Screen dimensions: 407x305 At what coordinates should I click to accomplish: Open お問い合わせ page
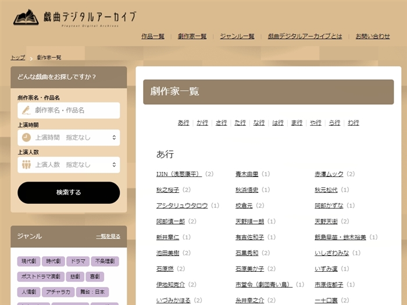[x=373, y=36]
